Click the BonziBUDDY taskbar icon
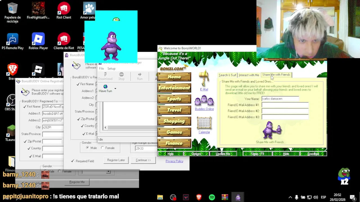Image resolution: width=360 pixels, height=202 pixels. 238,197
